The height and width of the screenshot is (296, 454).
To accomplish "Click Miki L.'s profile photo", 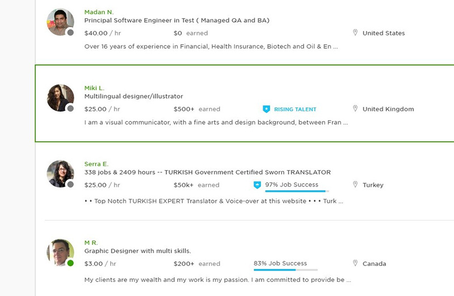I will coord(60,98).
